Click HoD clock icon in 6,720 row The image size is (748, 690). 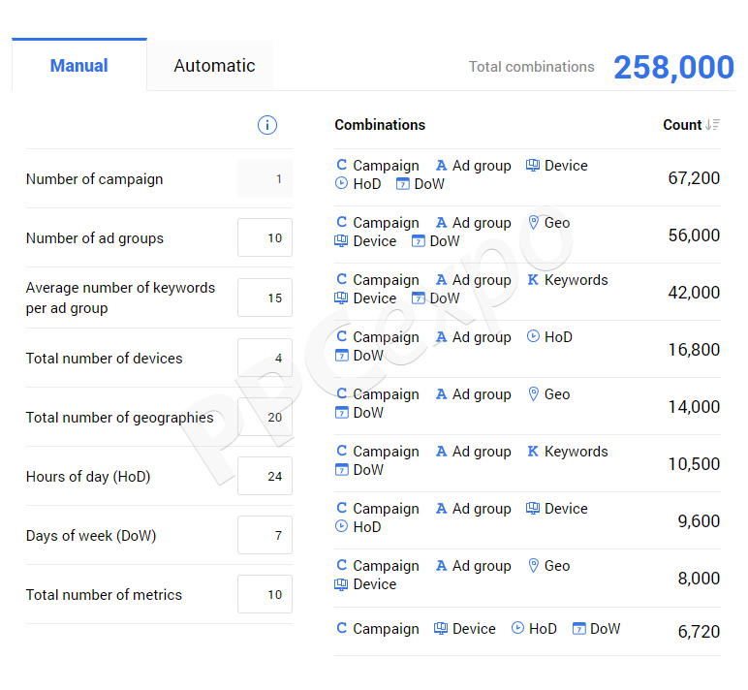click(517, 628)
